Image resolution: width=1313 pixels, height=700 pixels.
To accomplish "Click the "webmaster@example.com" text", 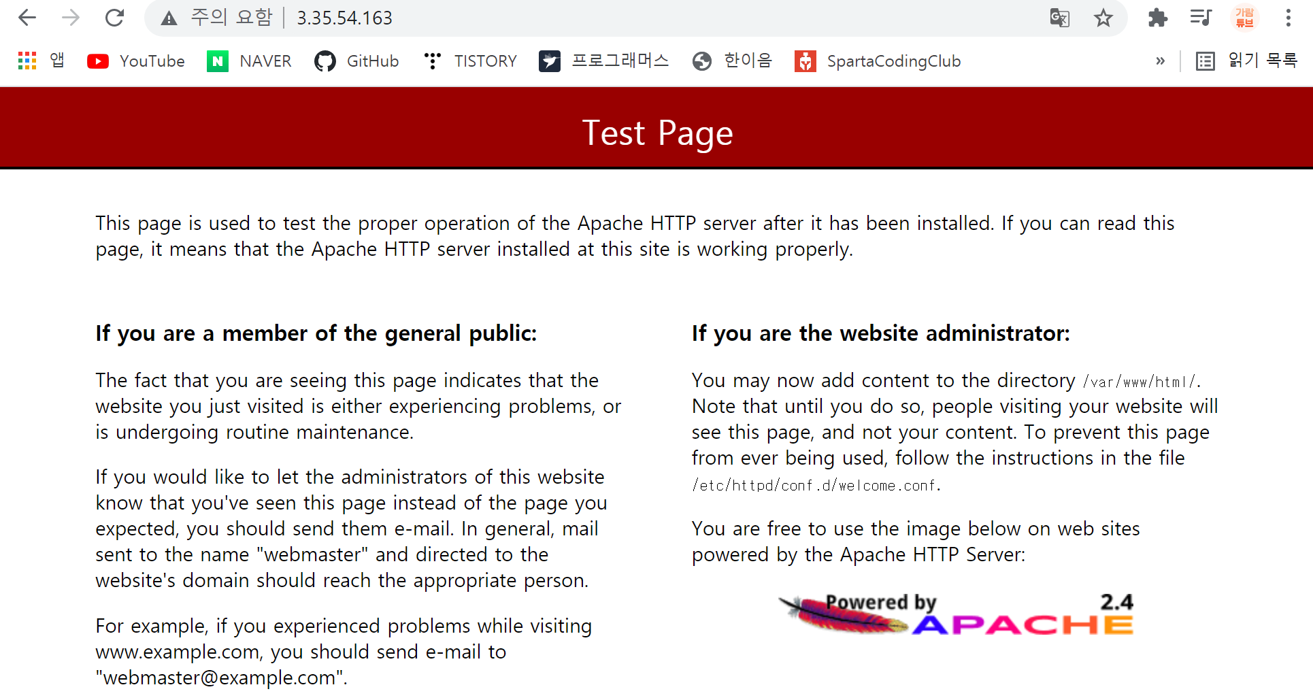I will click(219, 678).
